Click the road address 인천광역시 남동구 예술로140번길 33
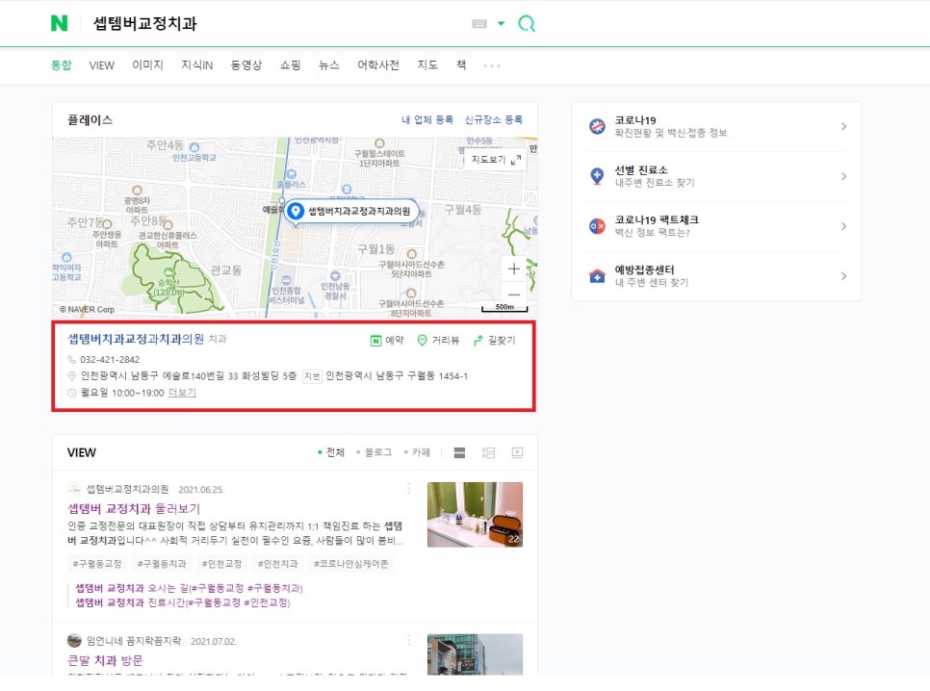Image resolution: width=930 pixels, height=691 pixels. (x=159, y=376)
